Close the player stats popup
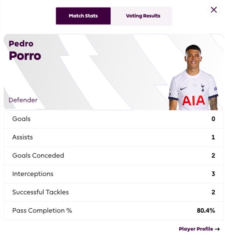Viewport: 225px width, 242px height. click(214, 10)
